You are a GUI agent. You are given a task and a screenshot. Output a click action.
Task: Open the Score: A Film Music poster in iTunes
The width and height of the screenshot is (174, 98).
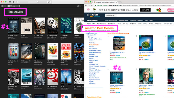13,26
